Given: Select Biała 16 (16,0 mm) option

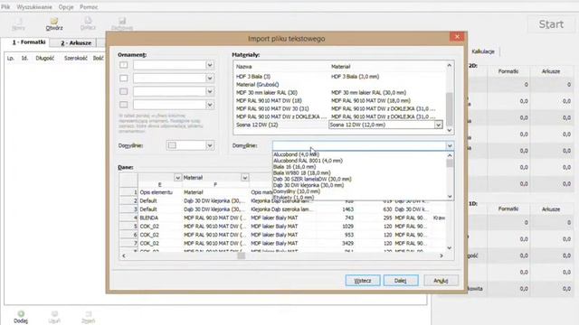Looking at the screenshot, I should (x=294, y=167).
